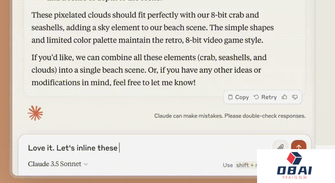Send message with orange arrow button
The image size is (335, 183).
(298, 147)
